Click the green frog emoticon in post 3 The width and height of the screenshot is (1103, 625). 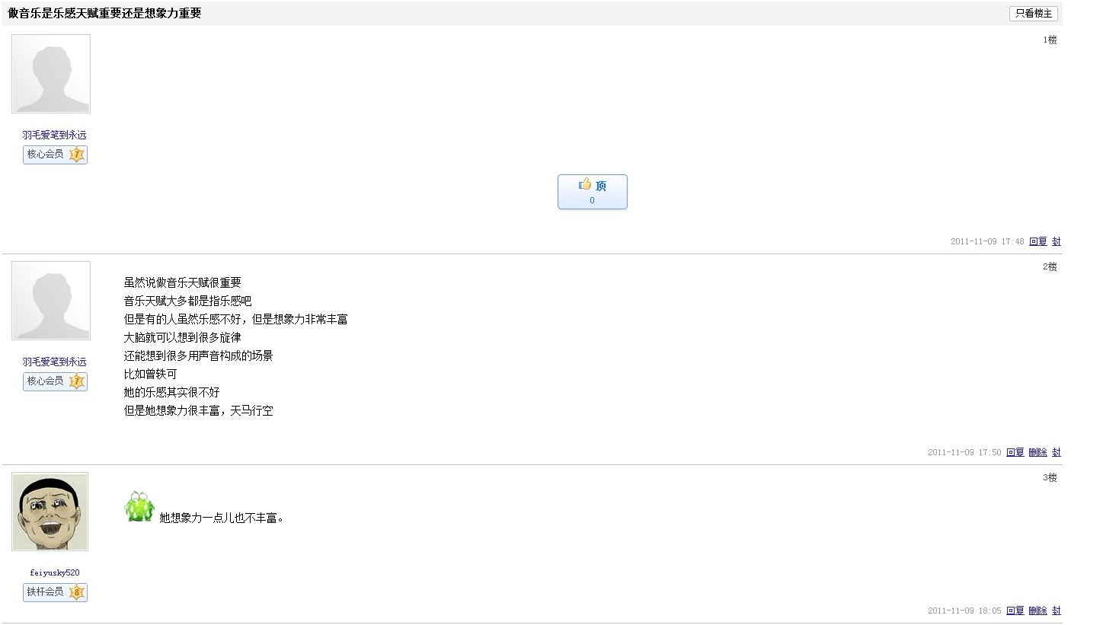(139, 507)
